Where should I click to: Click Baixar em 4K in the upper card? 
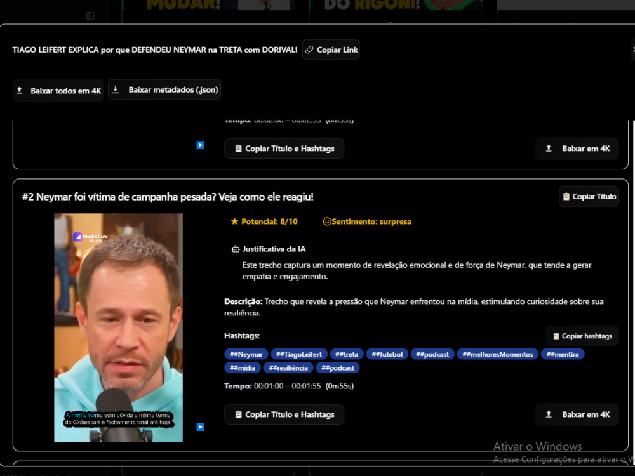point(577,149)
